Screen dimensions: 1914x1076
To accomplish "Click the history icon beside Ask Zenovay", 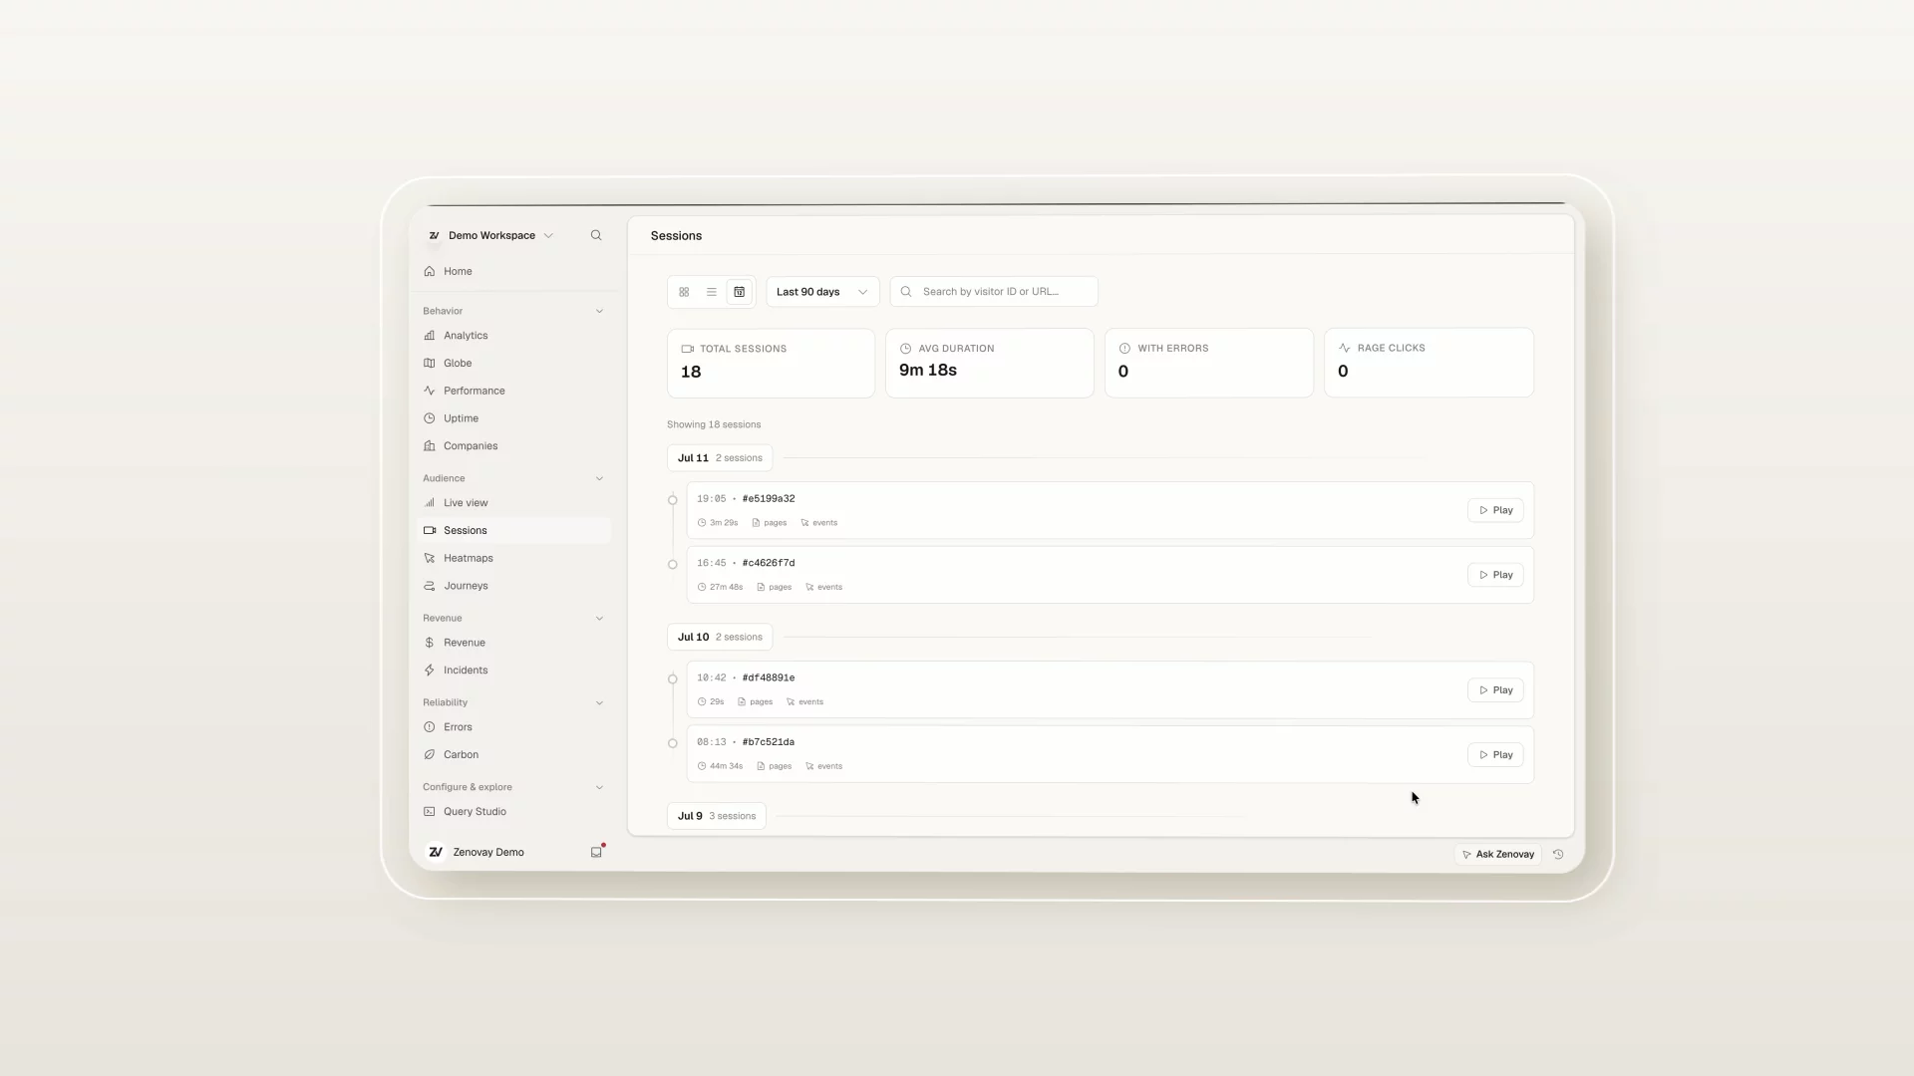I will click(x=1558, y=854).
